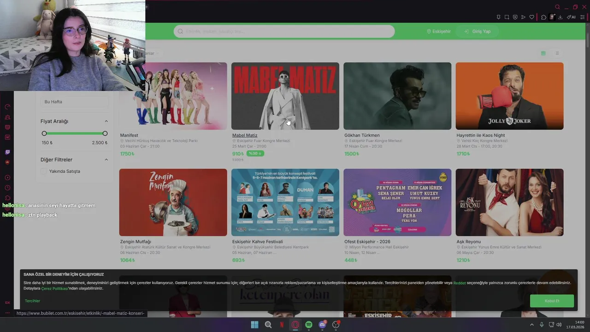Click the Aşk Reyonu event title

[x=469, y=242]
